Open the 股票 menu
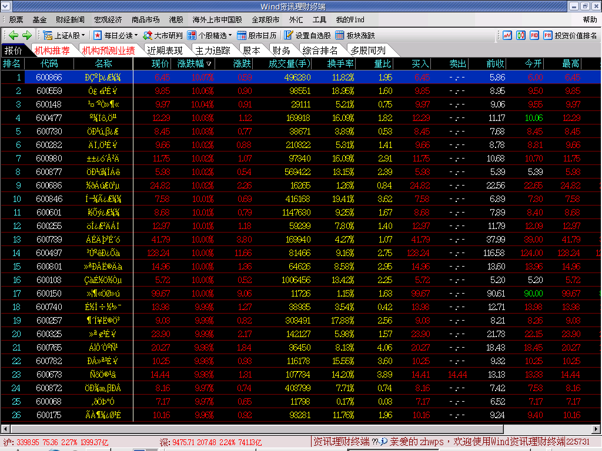Image resolution: width=602 pixels, height=451 pixels. point(16,19)
